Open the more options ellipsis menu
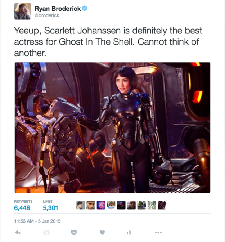This screenshot has width=225, height=242. [158, 232]
